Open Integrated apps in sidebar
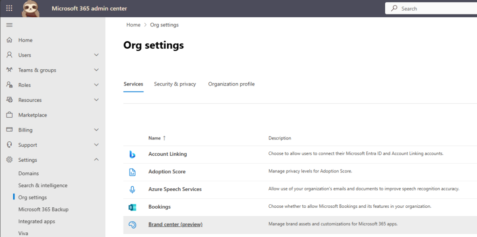 tap(37, 222)
